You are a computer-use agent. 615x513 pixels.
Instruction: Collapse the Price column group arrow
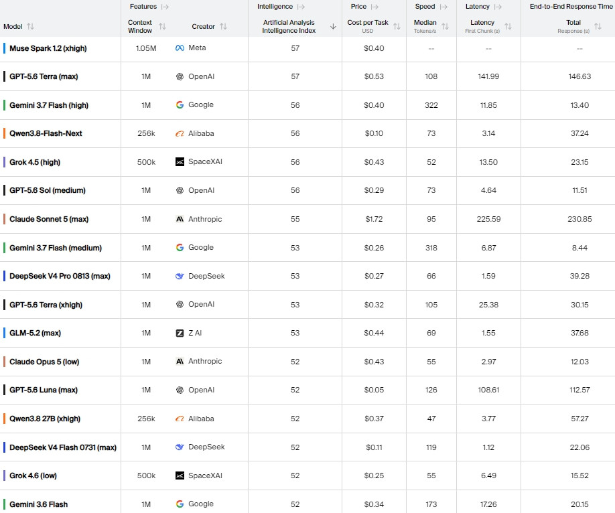tap(374, 7)
